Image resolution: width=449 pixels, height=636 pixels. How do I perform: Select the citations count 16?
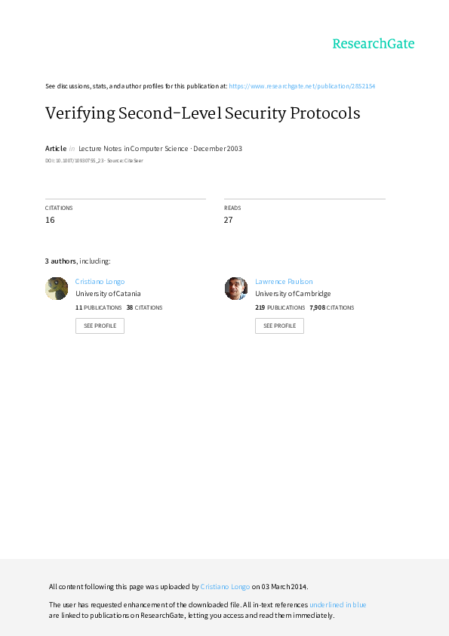[50, 220]
